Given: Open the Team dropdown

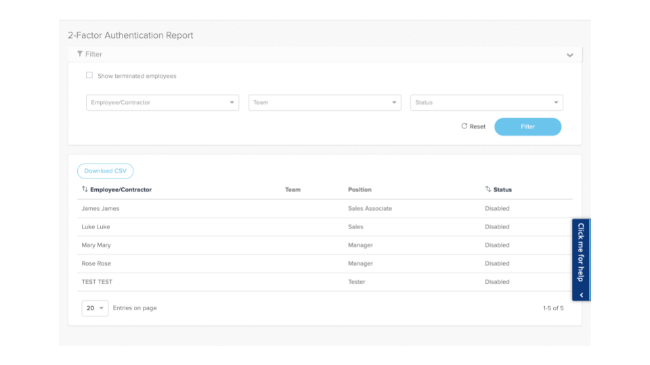Looking at the screenshot, I should tap(324, 103).
